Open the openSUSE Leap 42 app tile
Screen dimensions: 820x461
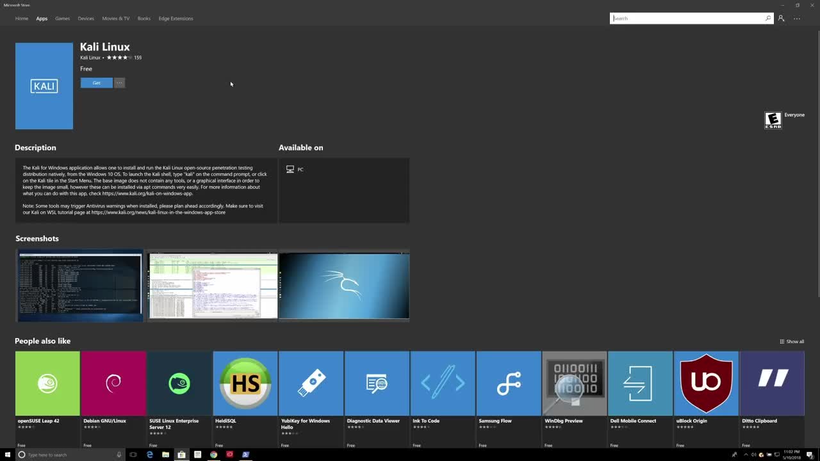[x=47, y=400]
